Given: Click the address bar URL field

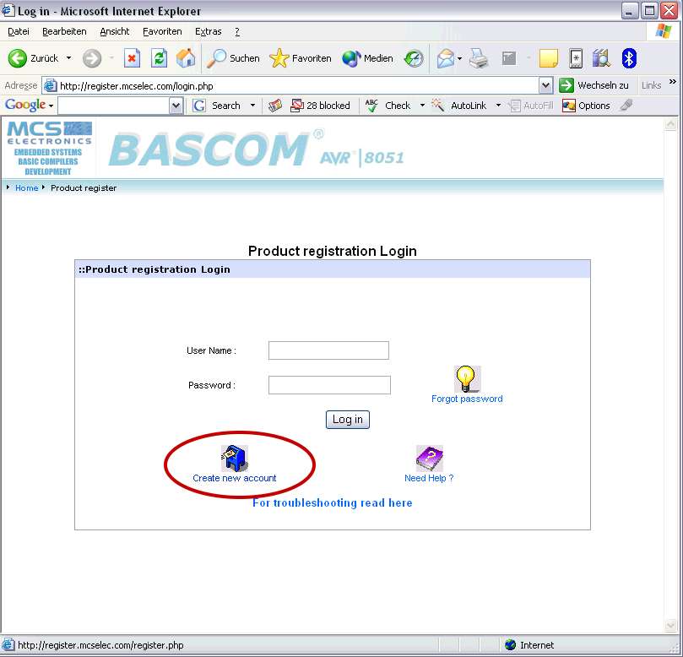Looking at the screenshot, I should coord(298,86).
